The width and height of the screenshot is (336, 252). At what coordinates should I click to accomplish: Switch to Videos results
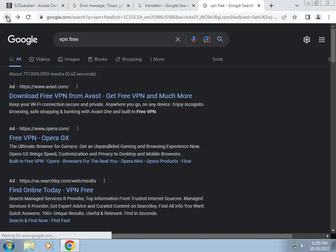click(40, 59)
